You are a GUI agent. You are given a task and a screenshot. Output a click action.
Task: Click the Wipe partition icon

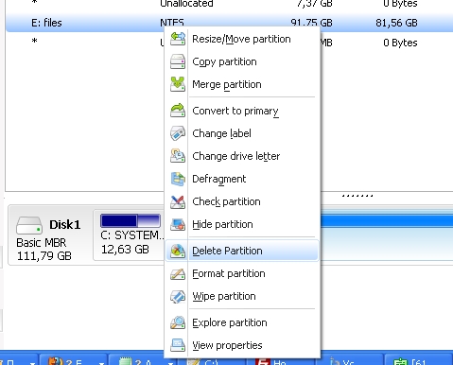[178, 296]
